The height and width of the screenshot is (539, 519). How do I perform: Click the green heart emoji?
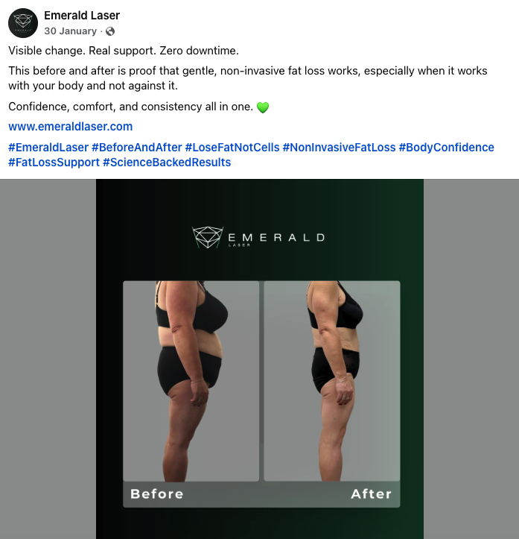(x=263, y=107)
